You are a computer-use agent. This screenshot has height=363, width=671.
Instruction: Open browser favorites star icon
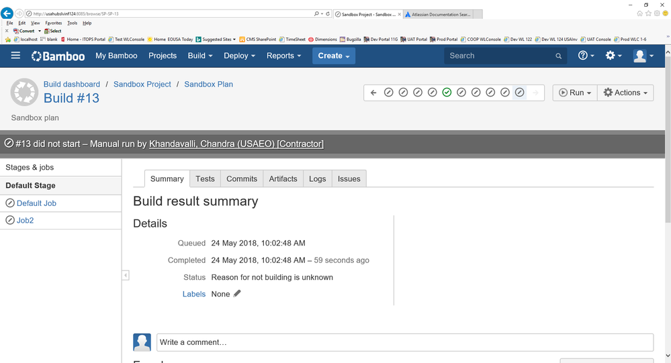tap(648, 13)
